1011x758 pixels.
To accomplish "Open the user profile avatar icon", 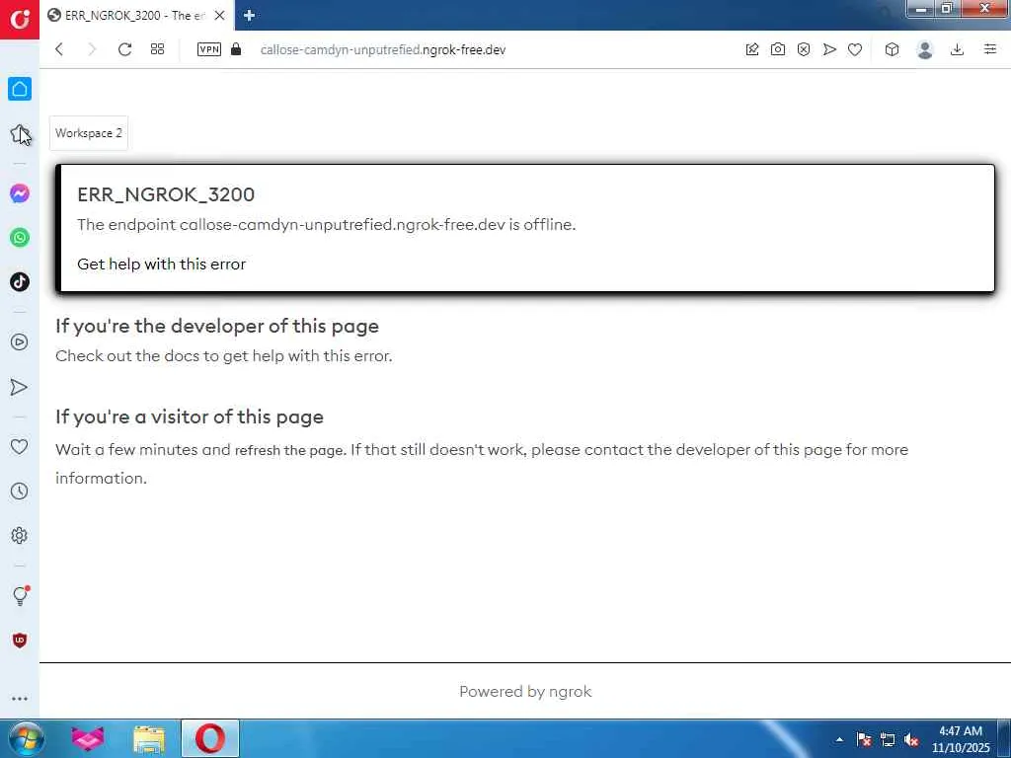I will (x=925, y=49).
